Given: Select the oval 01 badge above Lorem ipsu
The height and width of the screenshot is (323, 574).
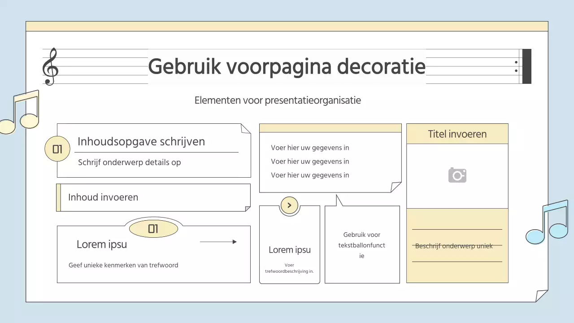Looking at the screenshot, I should pyautogui.click(x=153, y=229).
